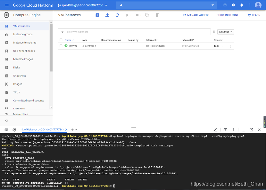Viewport: 266px width, 190px height.
Task: Click MANAGE ACCESS button
Action: tap(196, 15)
